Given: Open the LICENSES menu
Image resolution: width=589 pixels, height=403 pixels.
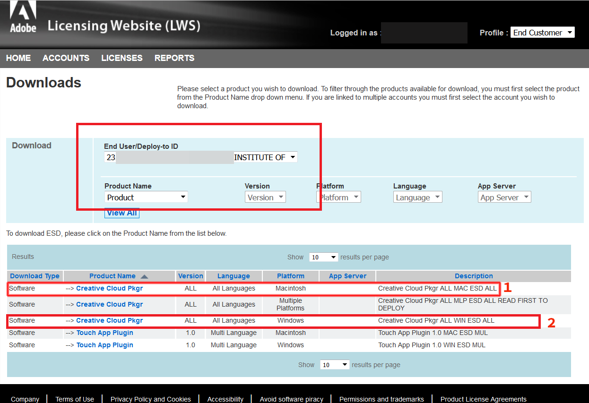Looking at the screenshot, I should (x=122, y=58).
